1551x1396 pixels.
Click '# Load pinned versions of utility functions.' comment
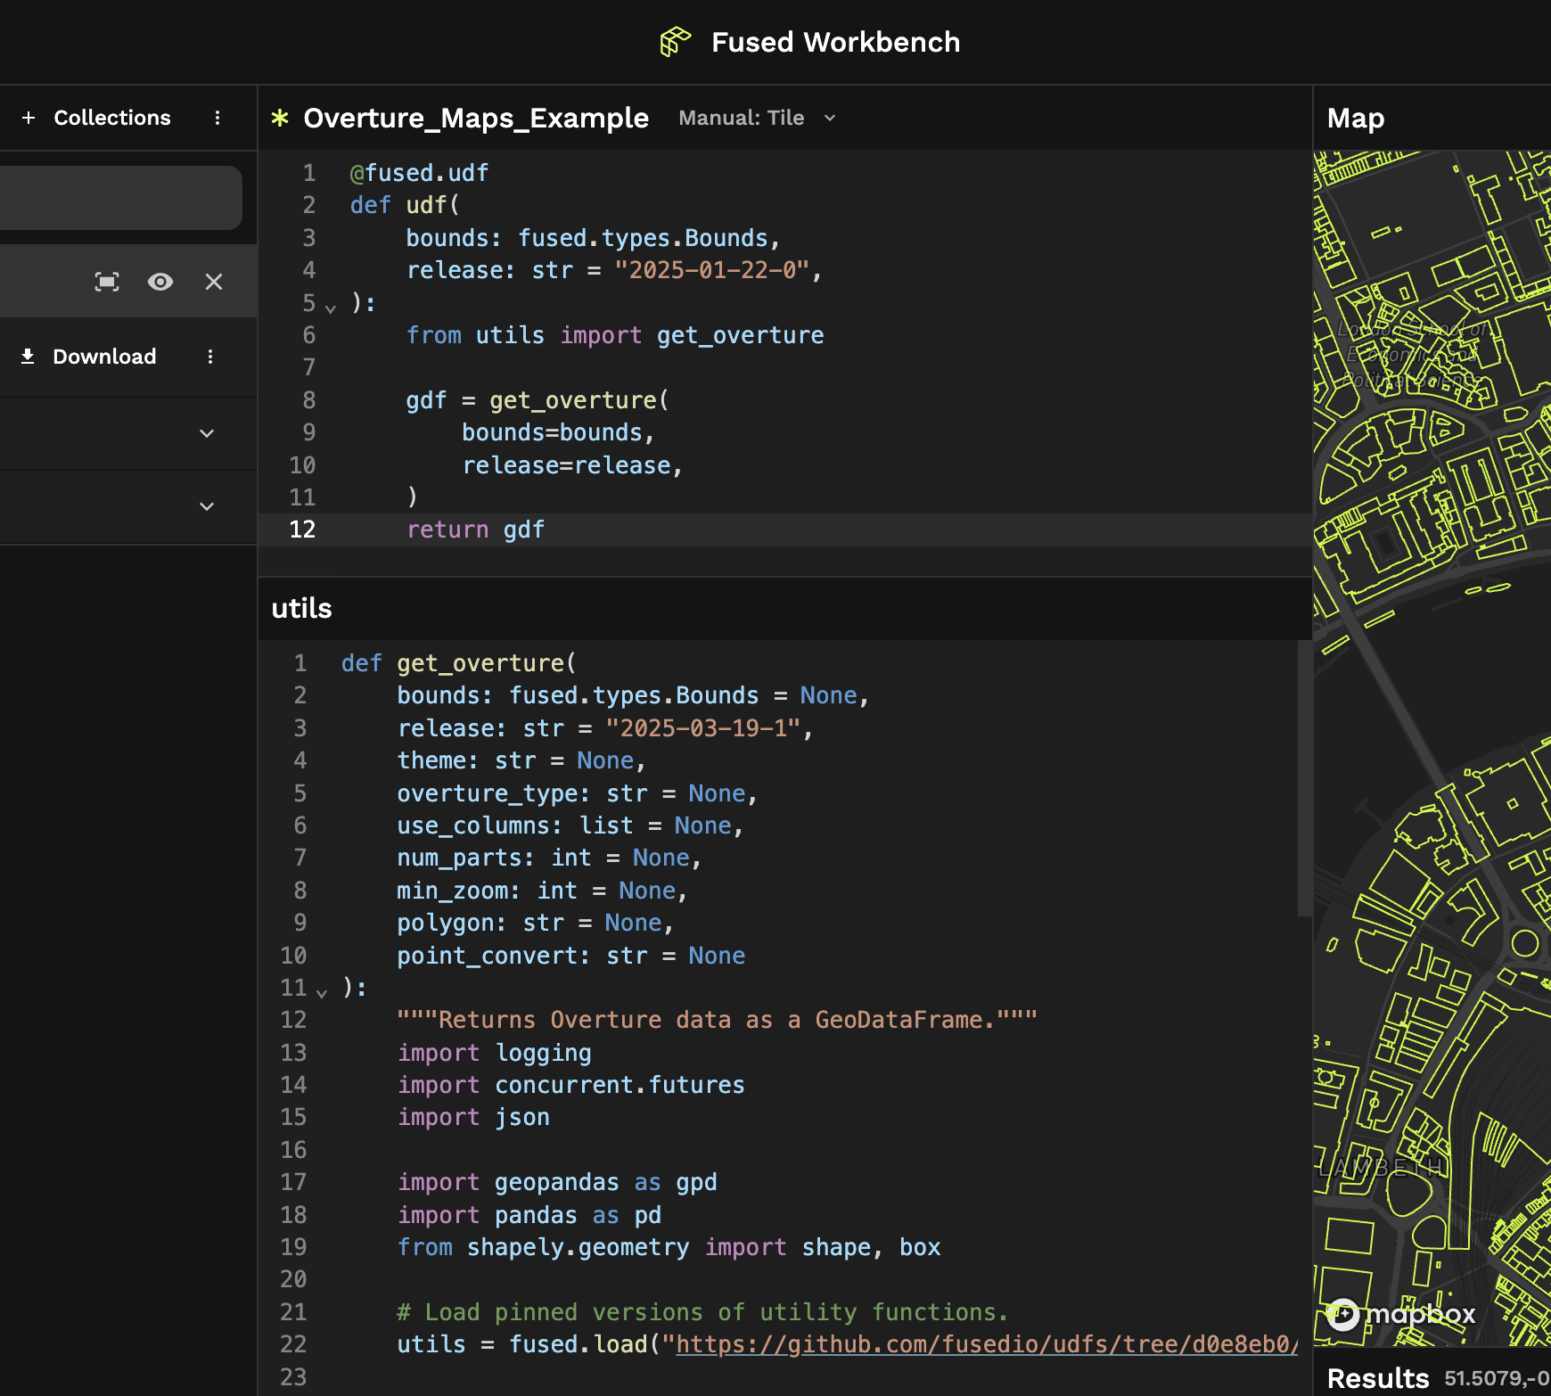pos(702,1312)
